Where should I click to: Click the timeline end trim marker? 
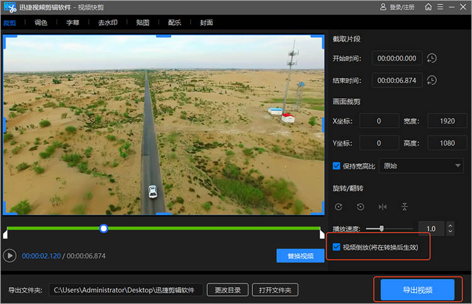point(322,234)
